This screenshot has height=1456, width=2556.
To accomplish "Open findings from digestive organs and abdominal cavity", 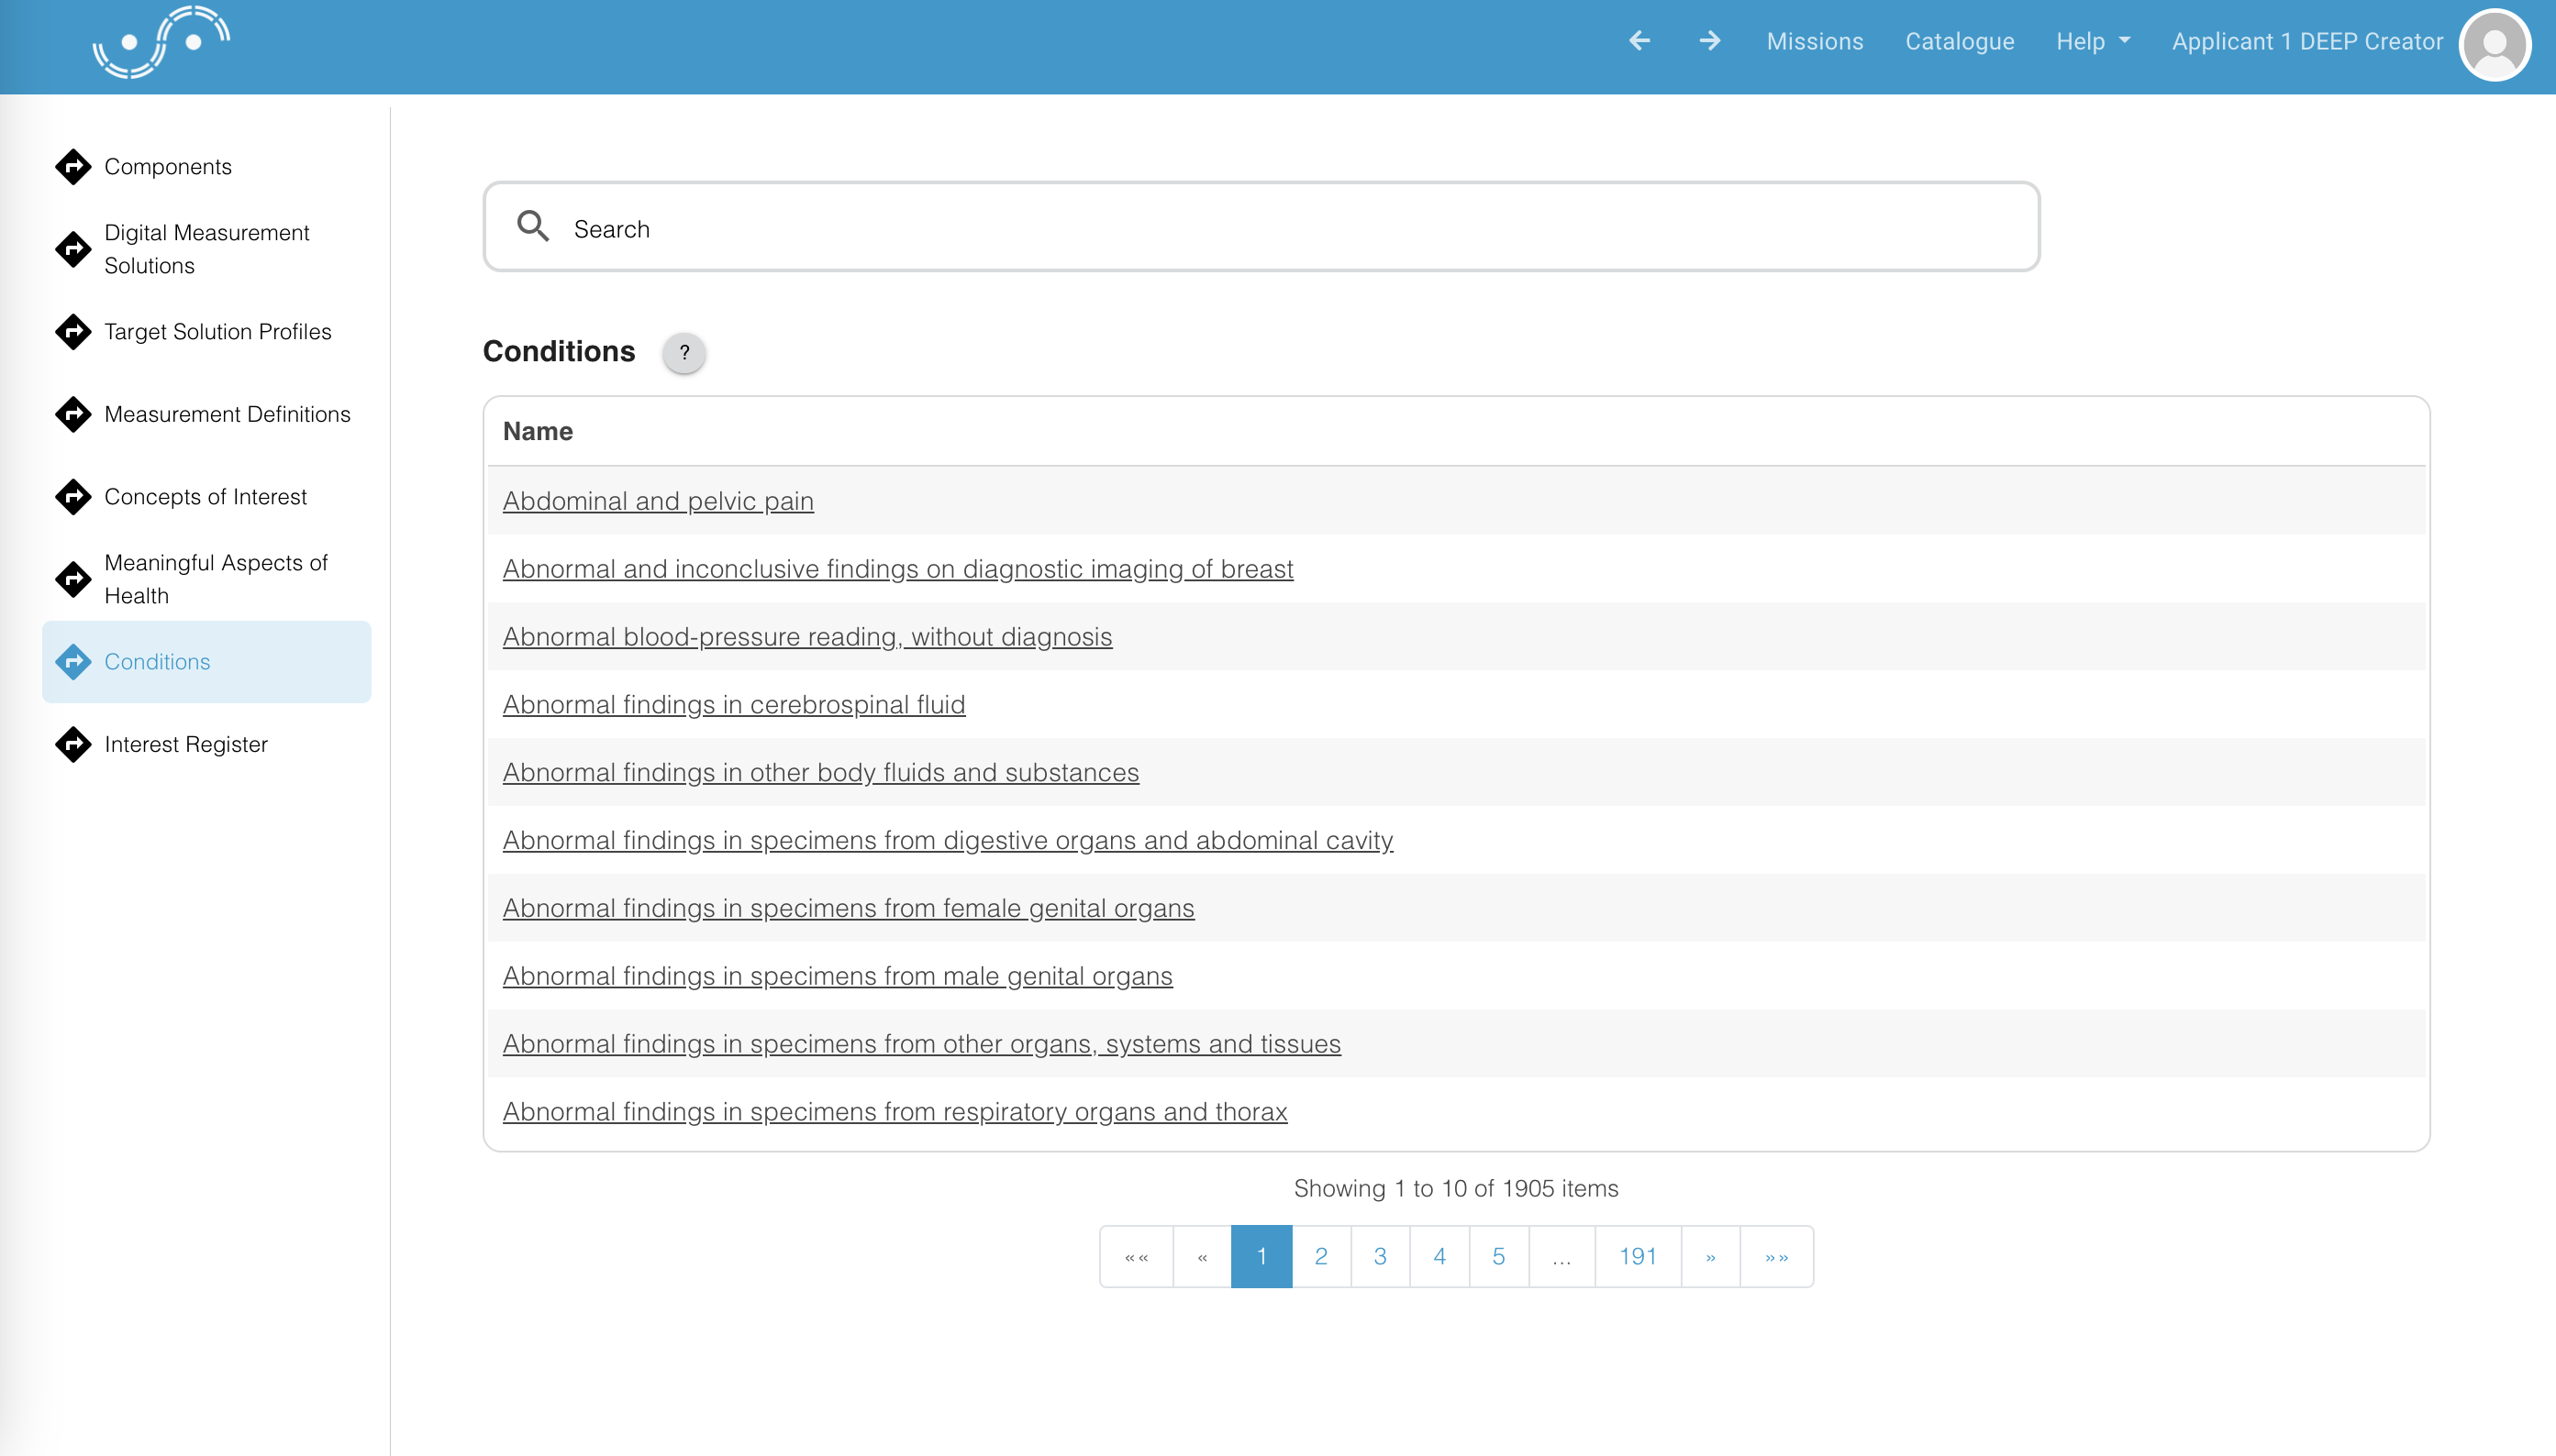I will click(948, 841).
